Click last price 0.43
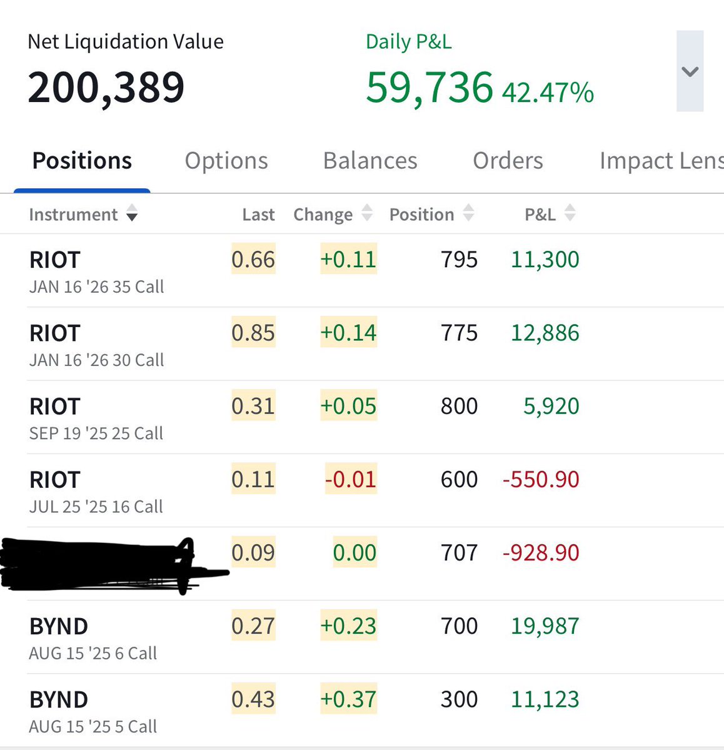 253,698
